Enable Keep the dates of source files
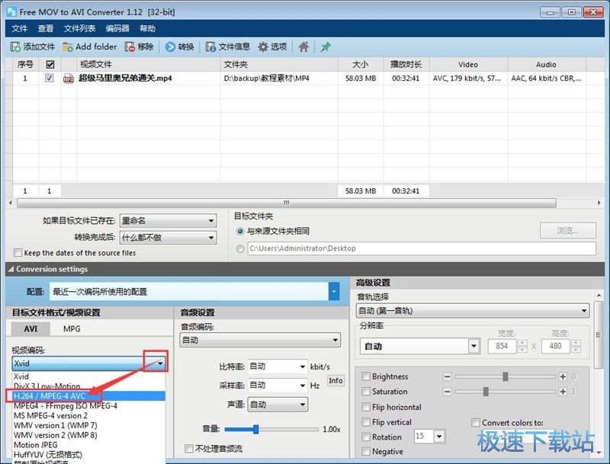Viewport: 610px width, 464px height. (x=18, y=253)
